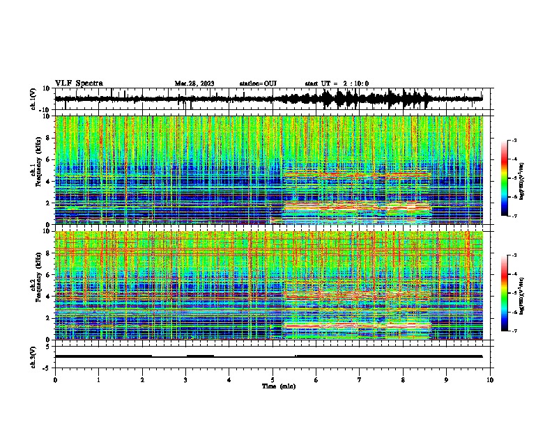This screenshot has width=552, height=426.
Task: Click the ch.1 "Frequency (kHz)" axis label
Action: pos(38,161)
